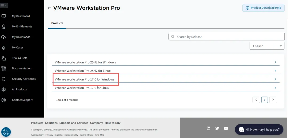Viewport: 288px width, 138px height.
Task: Open the English language dropdown
Action: click(x=267, y=46)
